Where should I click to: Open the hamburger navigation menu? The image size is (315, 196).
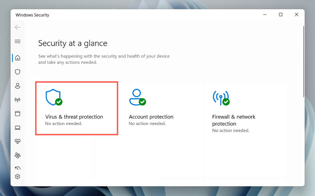18,41
